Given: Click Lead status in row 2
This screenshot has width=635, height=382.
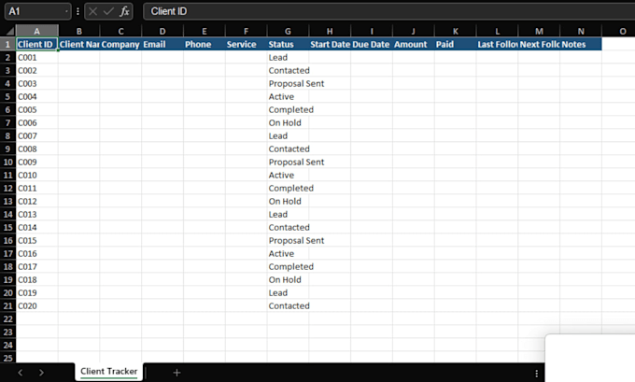Looking at the screenshot, I should (288, 57).
